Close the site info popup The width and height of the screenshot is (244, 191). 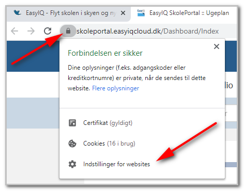[x=217, y=46]
